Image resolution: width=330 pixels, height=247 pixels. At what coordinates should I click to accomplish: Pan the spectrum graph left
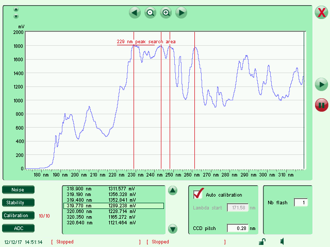(x=135, y=13)
